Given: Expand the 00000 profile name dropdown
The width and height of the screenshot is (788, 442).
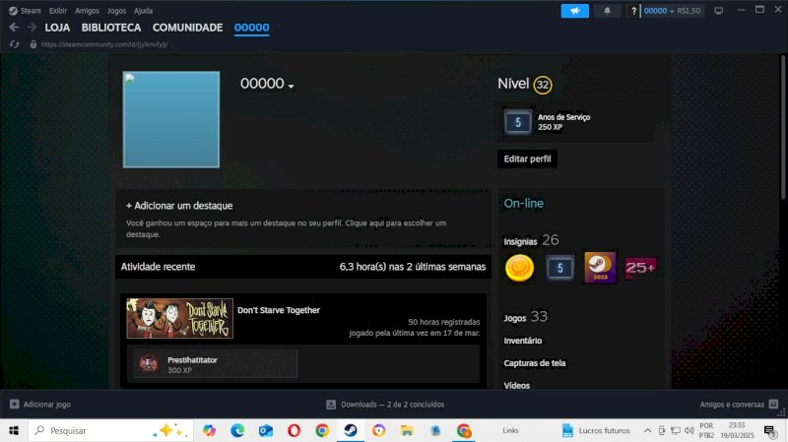Looking at the screenshot, I should tap(291, 86).
